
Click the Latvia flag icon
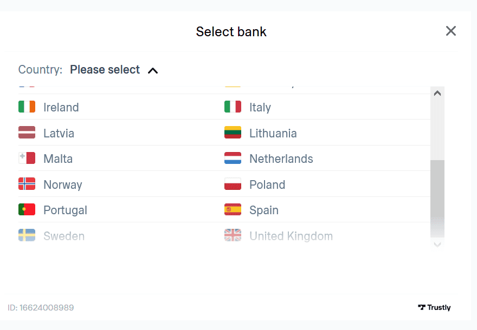pos(27,133)
